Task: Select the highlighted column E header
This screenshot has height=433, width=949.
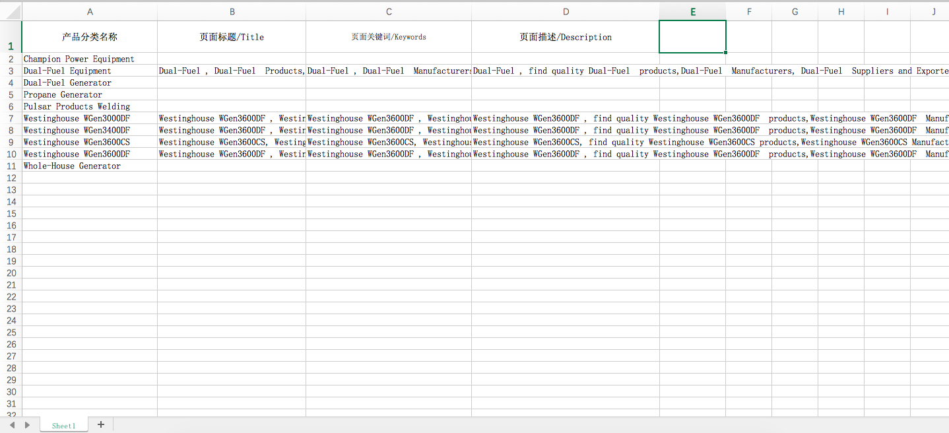Action: click(x=692, y=12)
